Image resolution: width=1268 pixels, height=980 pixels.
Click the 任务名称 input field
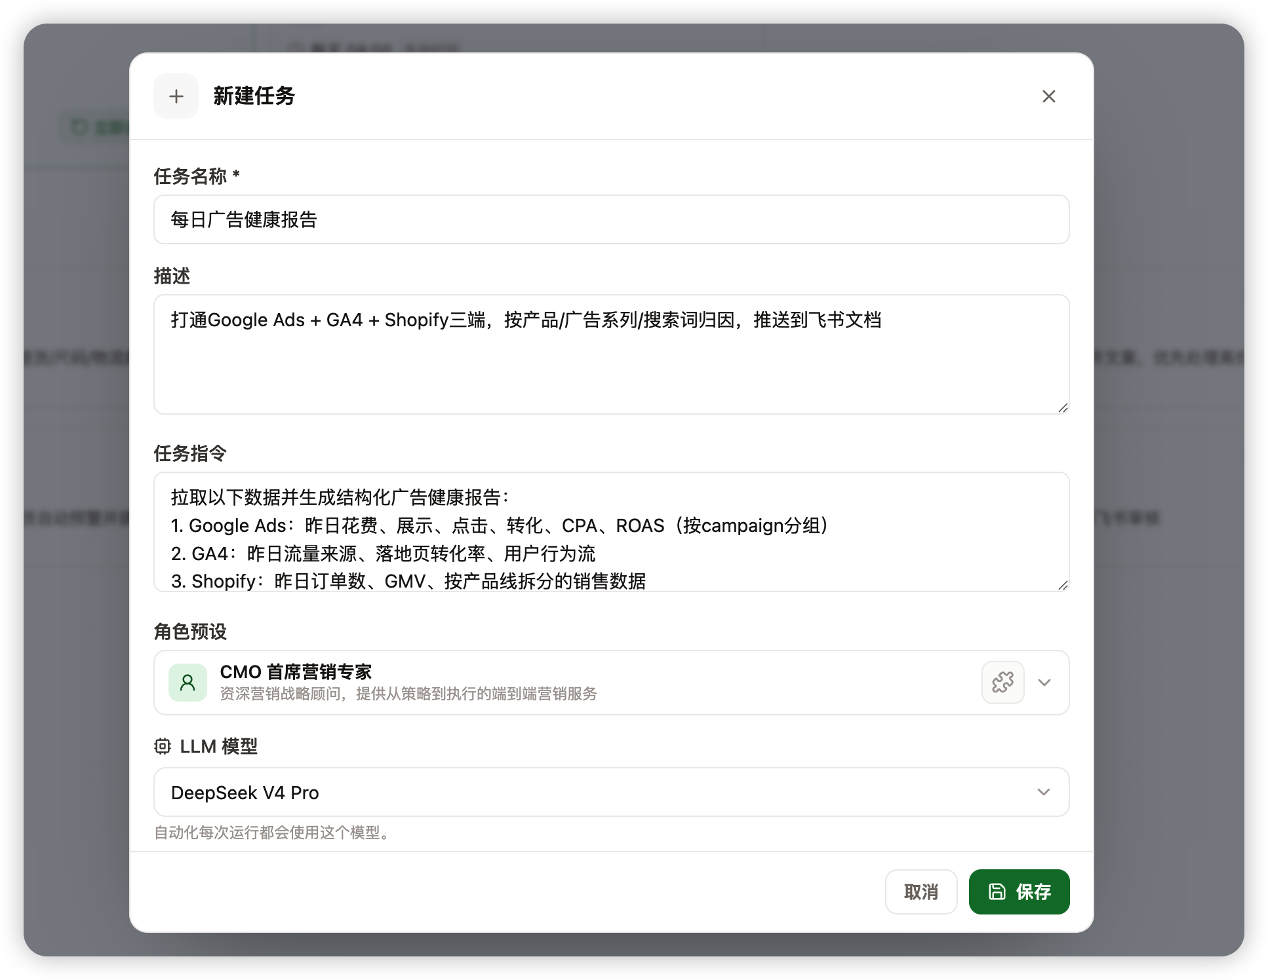(611, 219)
